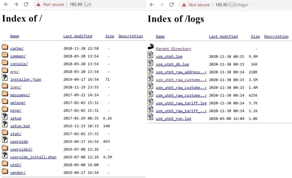Reload the page in the left browser window
This screenshot has width=292, height=178.
pyautogui.click(x=26, y=4)
